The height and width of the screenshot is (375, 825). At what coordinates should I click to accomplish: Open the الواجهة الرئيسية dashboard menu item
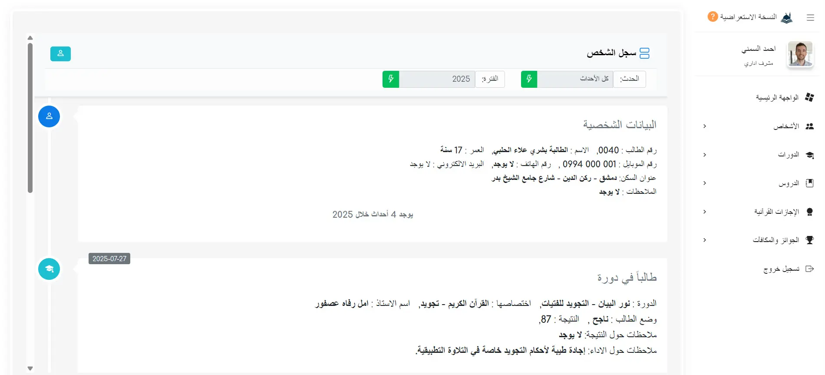pyautogui.click(x=777, y=98)
